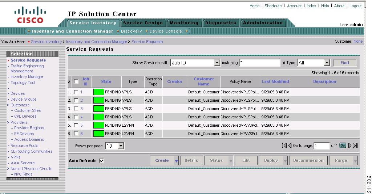Check the box for Job ID 5
The image size is (372, 194).
pos(76,125)
